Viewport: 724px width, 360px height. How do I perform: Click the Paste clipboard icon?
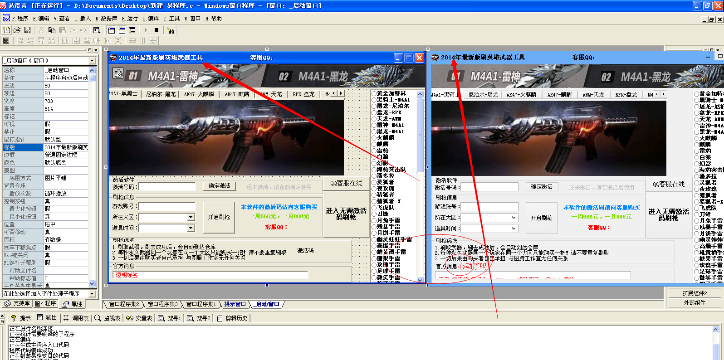pos(62,30)
